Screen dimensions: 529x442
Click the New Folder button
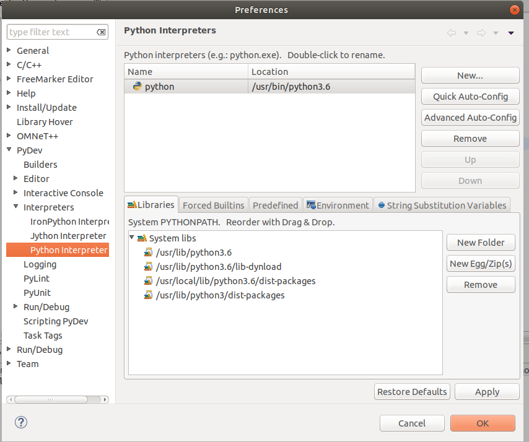pyautogui.click(x=481, y=243)
